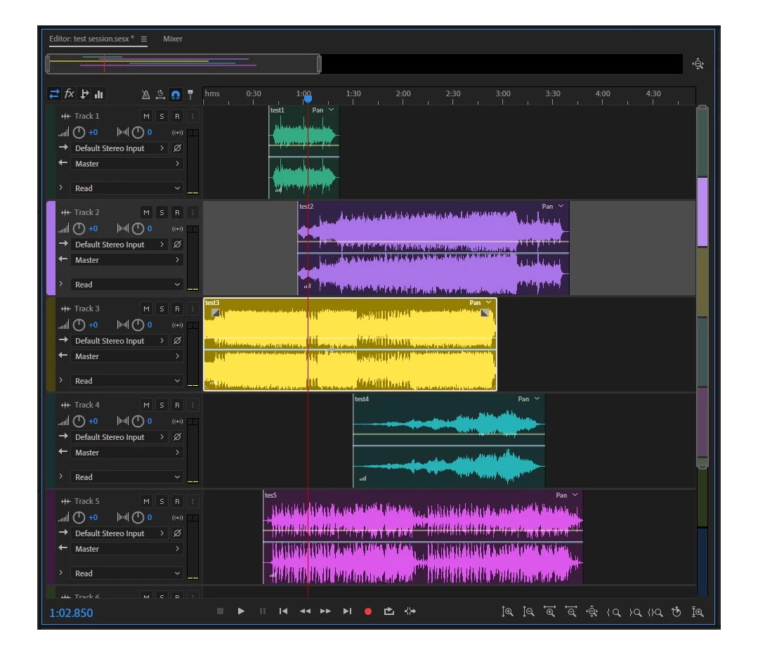Open Track 1 Default Stereo Input dropdown

click(119, 148)
